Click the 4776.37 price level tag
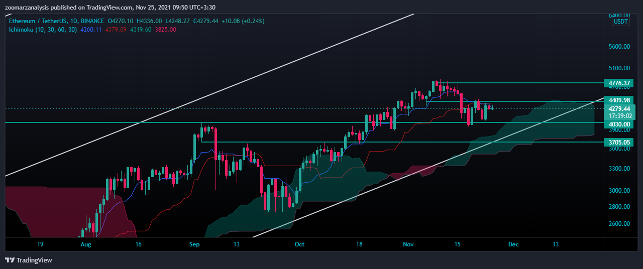 619,83
